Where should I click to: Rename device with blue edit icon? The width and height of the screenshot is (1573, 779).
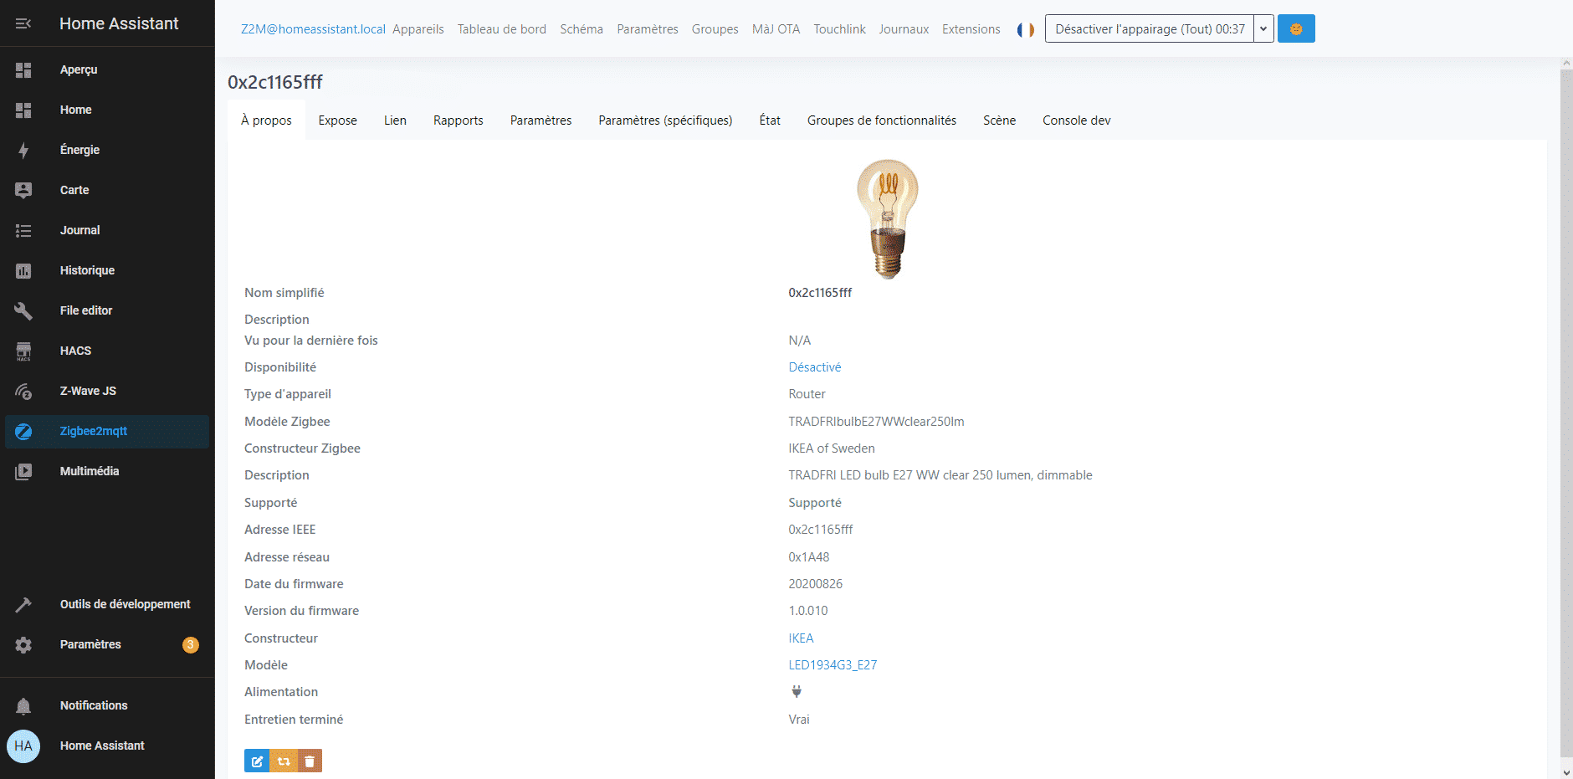(257, 761)
